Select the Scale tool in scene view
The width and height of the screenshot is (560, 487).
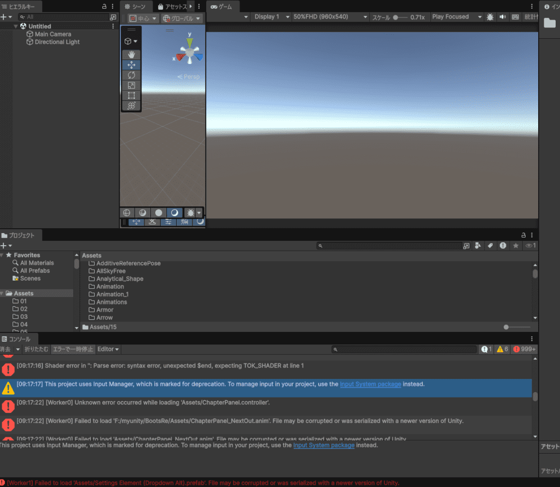(x=131, y=85)
